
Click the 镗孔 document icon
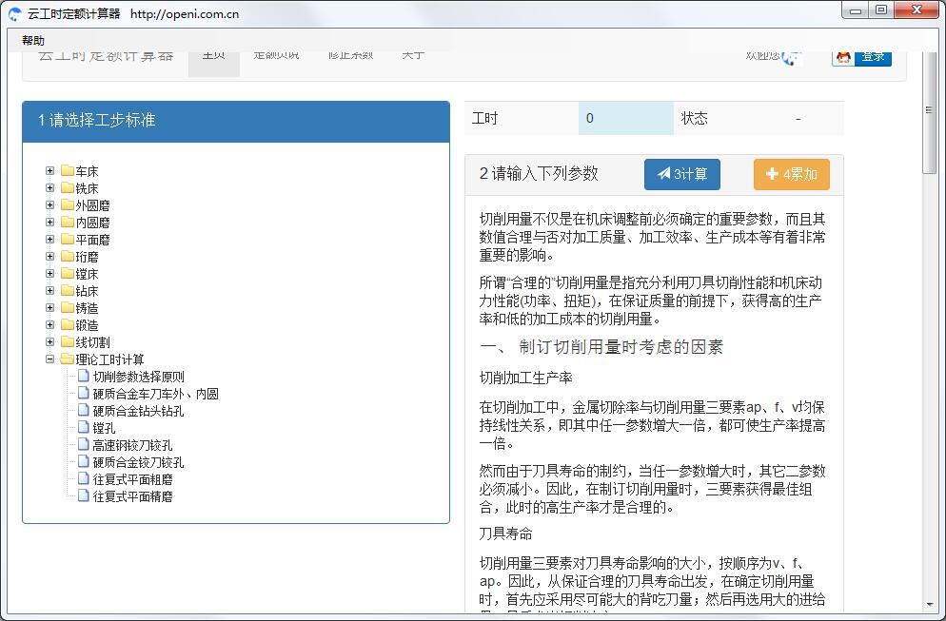coord(84,428)
